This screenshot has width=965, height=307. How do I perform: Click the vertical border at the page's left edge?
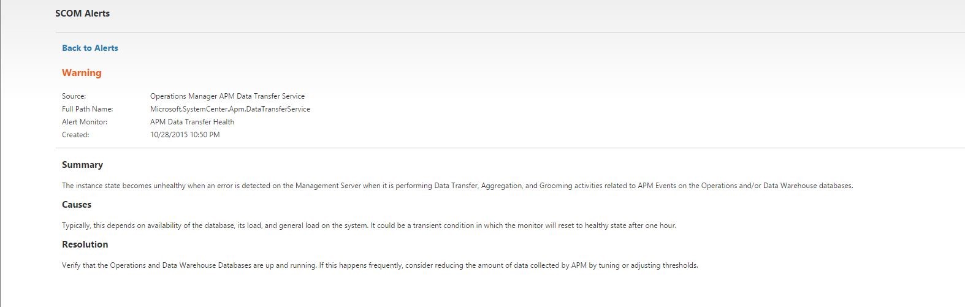[1, 153]
